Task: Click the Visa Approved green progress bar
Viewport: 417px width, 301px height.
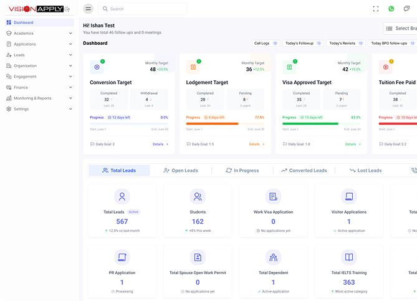Action: pyautogui.click(x=322, y=123)
